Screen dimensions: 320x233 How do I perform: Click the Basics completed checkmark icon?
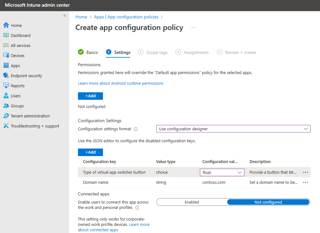pos(81,52)
